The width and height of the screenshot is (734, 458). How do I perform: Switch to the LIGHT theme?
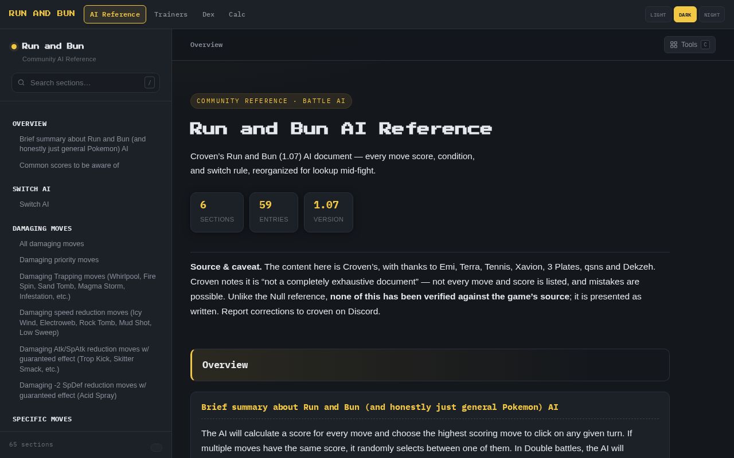(x=658, y=14)
